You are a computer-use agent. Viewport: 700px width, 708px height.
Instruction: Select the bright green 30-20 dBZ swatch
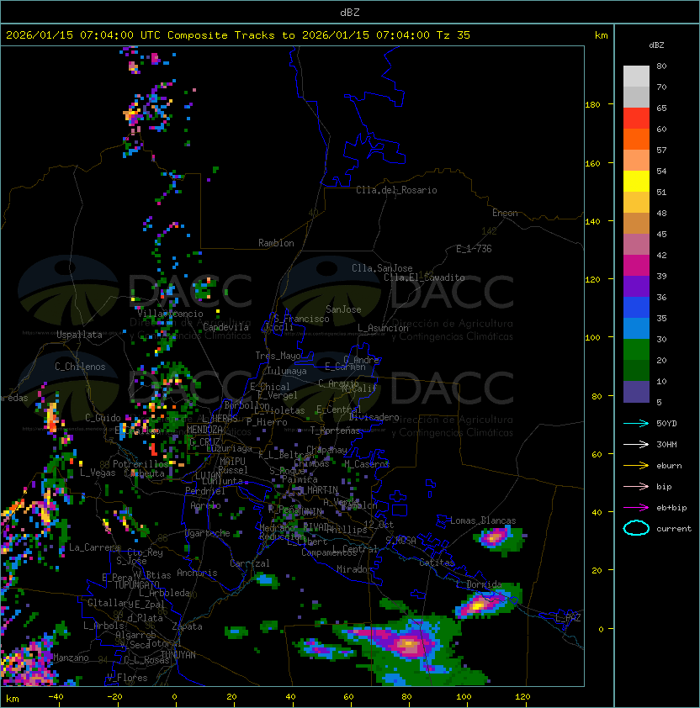coord(636,350)
